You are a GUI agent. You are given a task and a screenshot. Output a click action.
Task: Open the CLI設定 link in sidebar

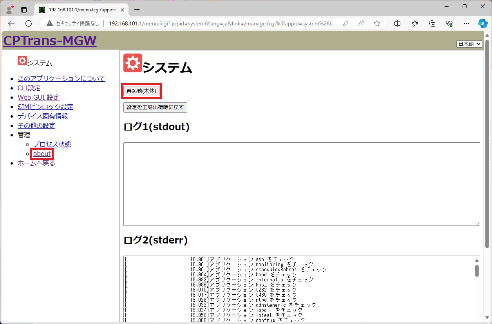(29, 88)
